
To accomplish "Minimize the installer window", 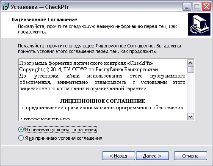I will (x=187, y=7).
